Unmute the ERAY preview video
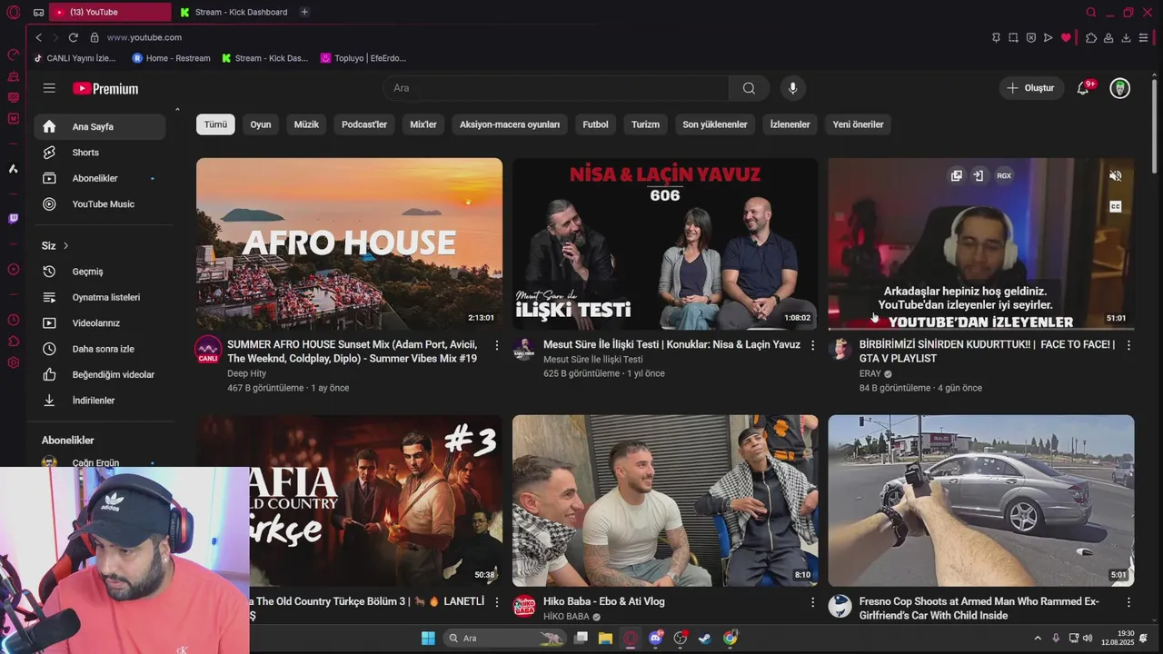Screen dimensions: 1163x654 click(1116, 176)
